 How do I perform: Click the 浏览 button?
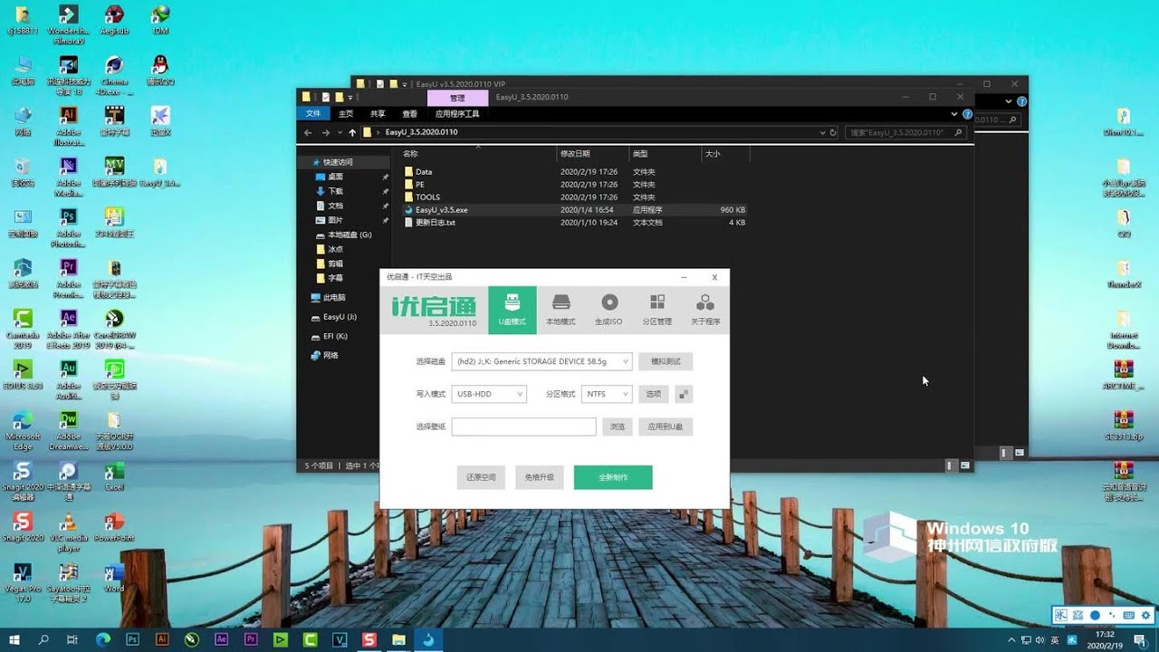[x=617, y=427]
